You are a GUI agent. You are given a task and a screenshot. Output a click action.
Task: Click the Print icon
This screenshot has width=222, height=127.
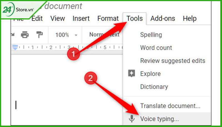[25, 35]
